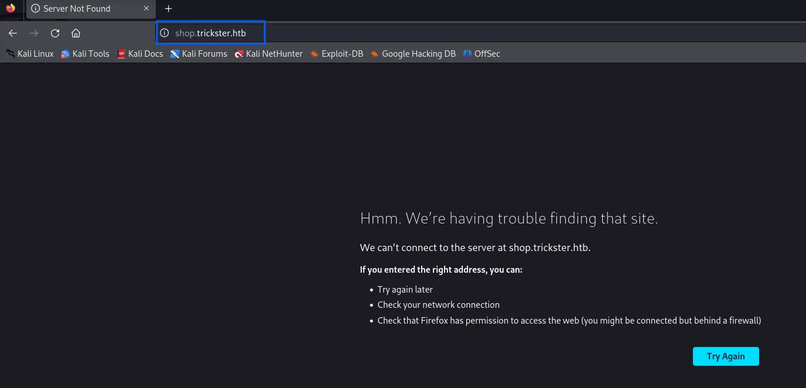The image size is (806, 388).
Task: Click text "We can't connect to the server at shop.trickster.htb."
Action: pos(475,248)
